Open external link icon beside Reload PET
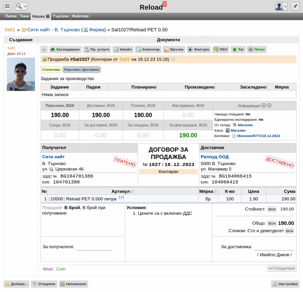The image size is (303, 292). (x=121, y=198)
